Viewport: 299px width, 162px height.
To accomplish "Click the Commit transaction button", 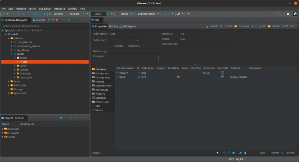I will pos(56,14).
